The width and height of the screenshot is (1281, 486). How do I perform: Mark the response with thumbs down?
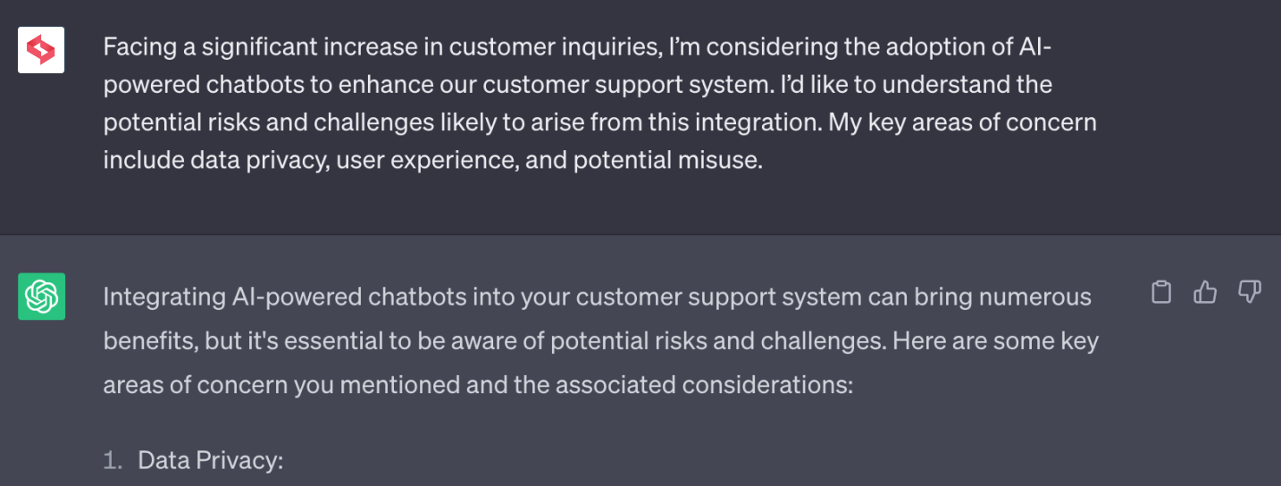point(1249,292)
